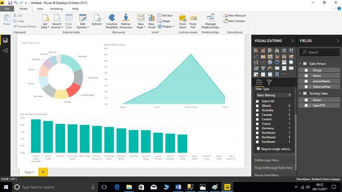Select the KPI visualization

(291, 68)
